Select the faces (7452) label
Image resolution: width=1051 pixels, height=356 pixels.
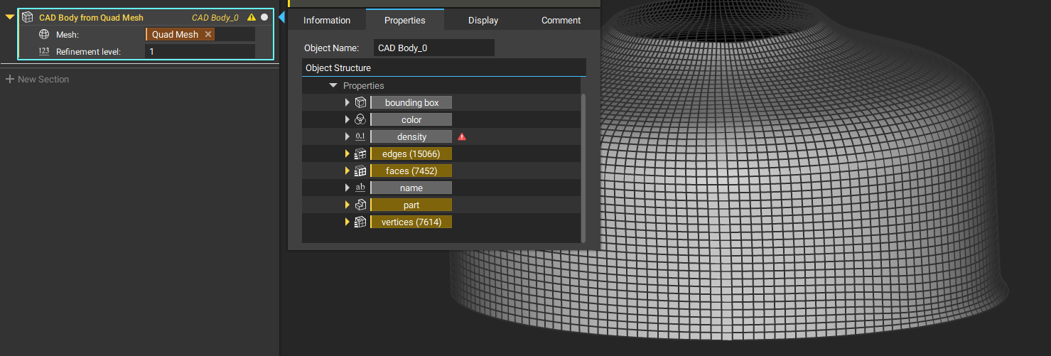point(411,171)
